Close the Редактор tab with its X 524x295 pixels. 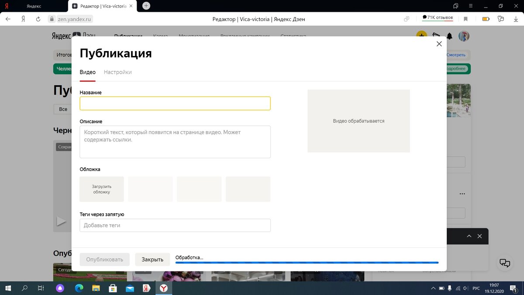click(x=131, y=6)
